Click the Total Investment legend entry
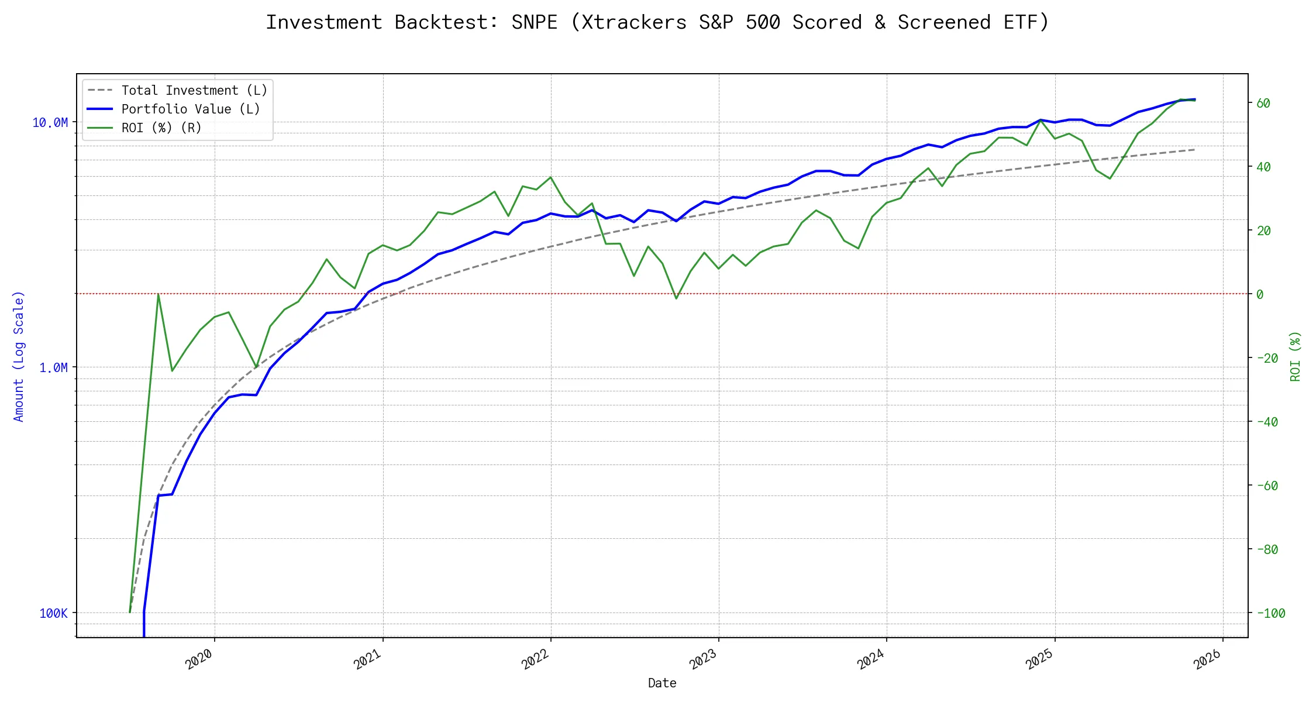This screenshot has width=1316, height=702. (194, 91)
